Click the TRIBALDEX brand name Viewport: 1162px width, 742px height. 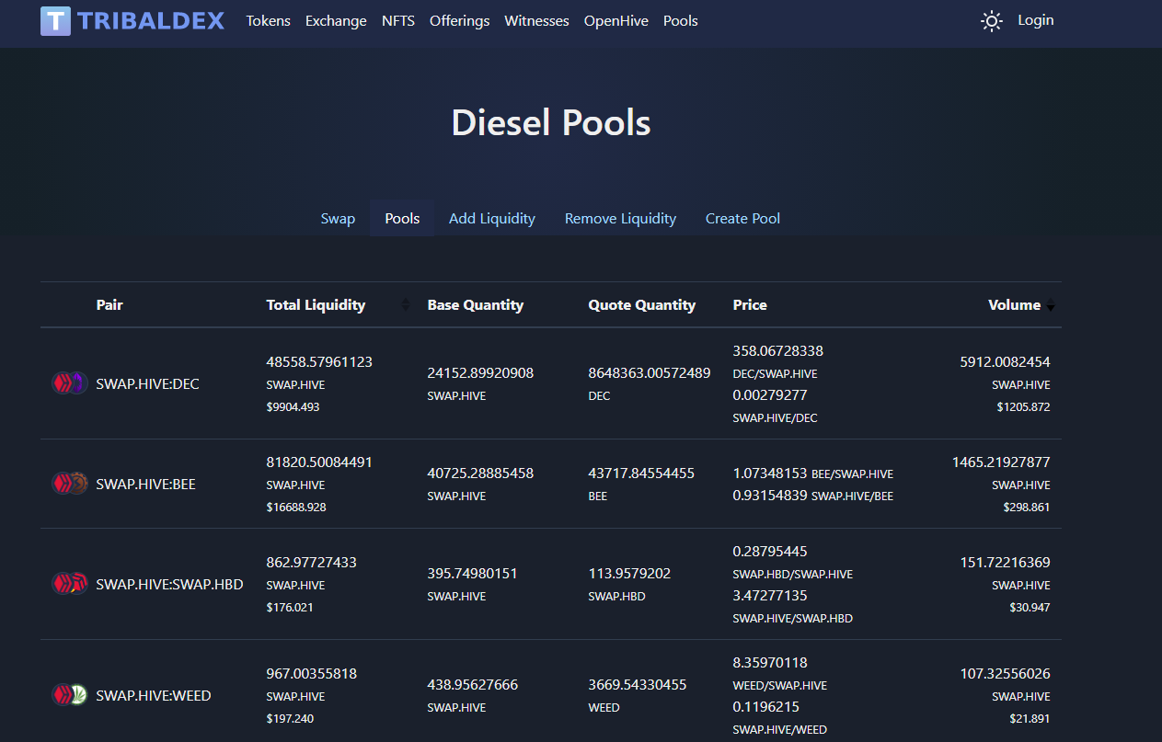[x=151, y=20]
